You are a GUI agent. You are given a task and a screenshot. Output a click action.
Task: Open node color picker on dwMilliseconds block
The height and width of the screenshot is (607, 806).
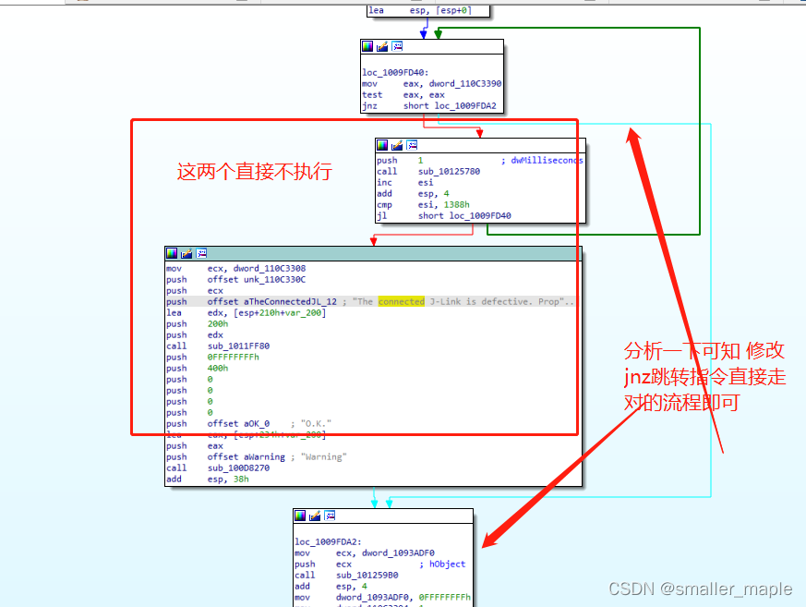[x=382, y=145]
